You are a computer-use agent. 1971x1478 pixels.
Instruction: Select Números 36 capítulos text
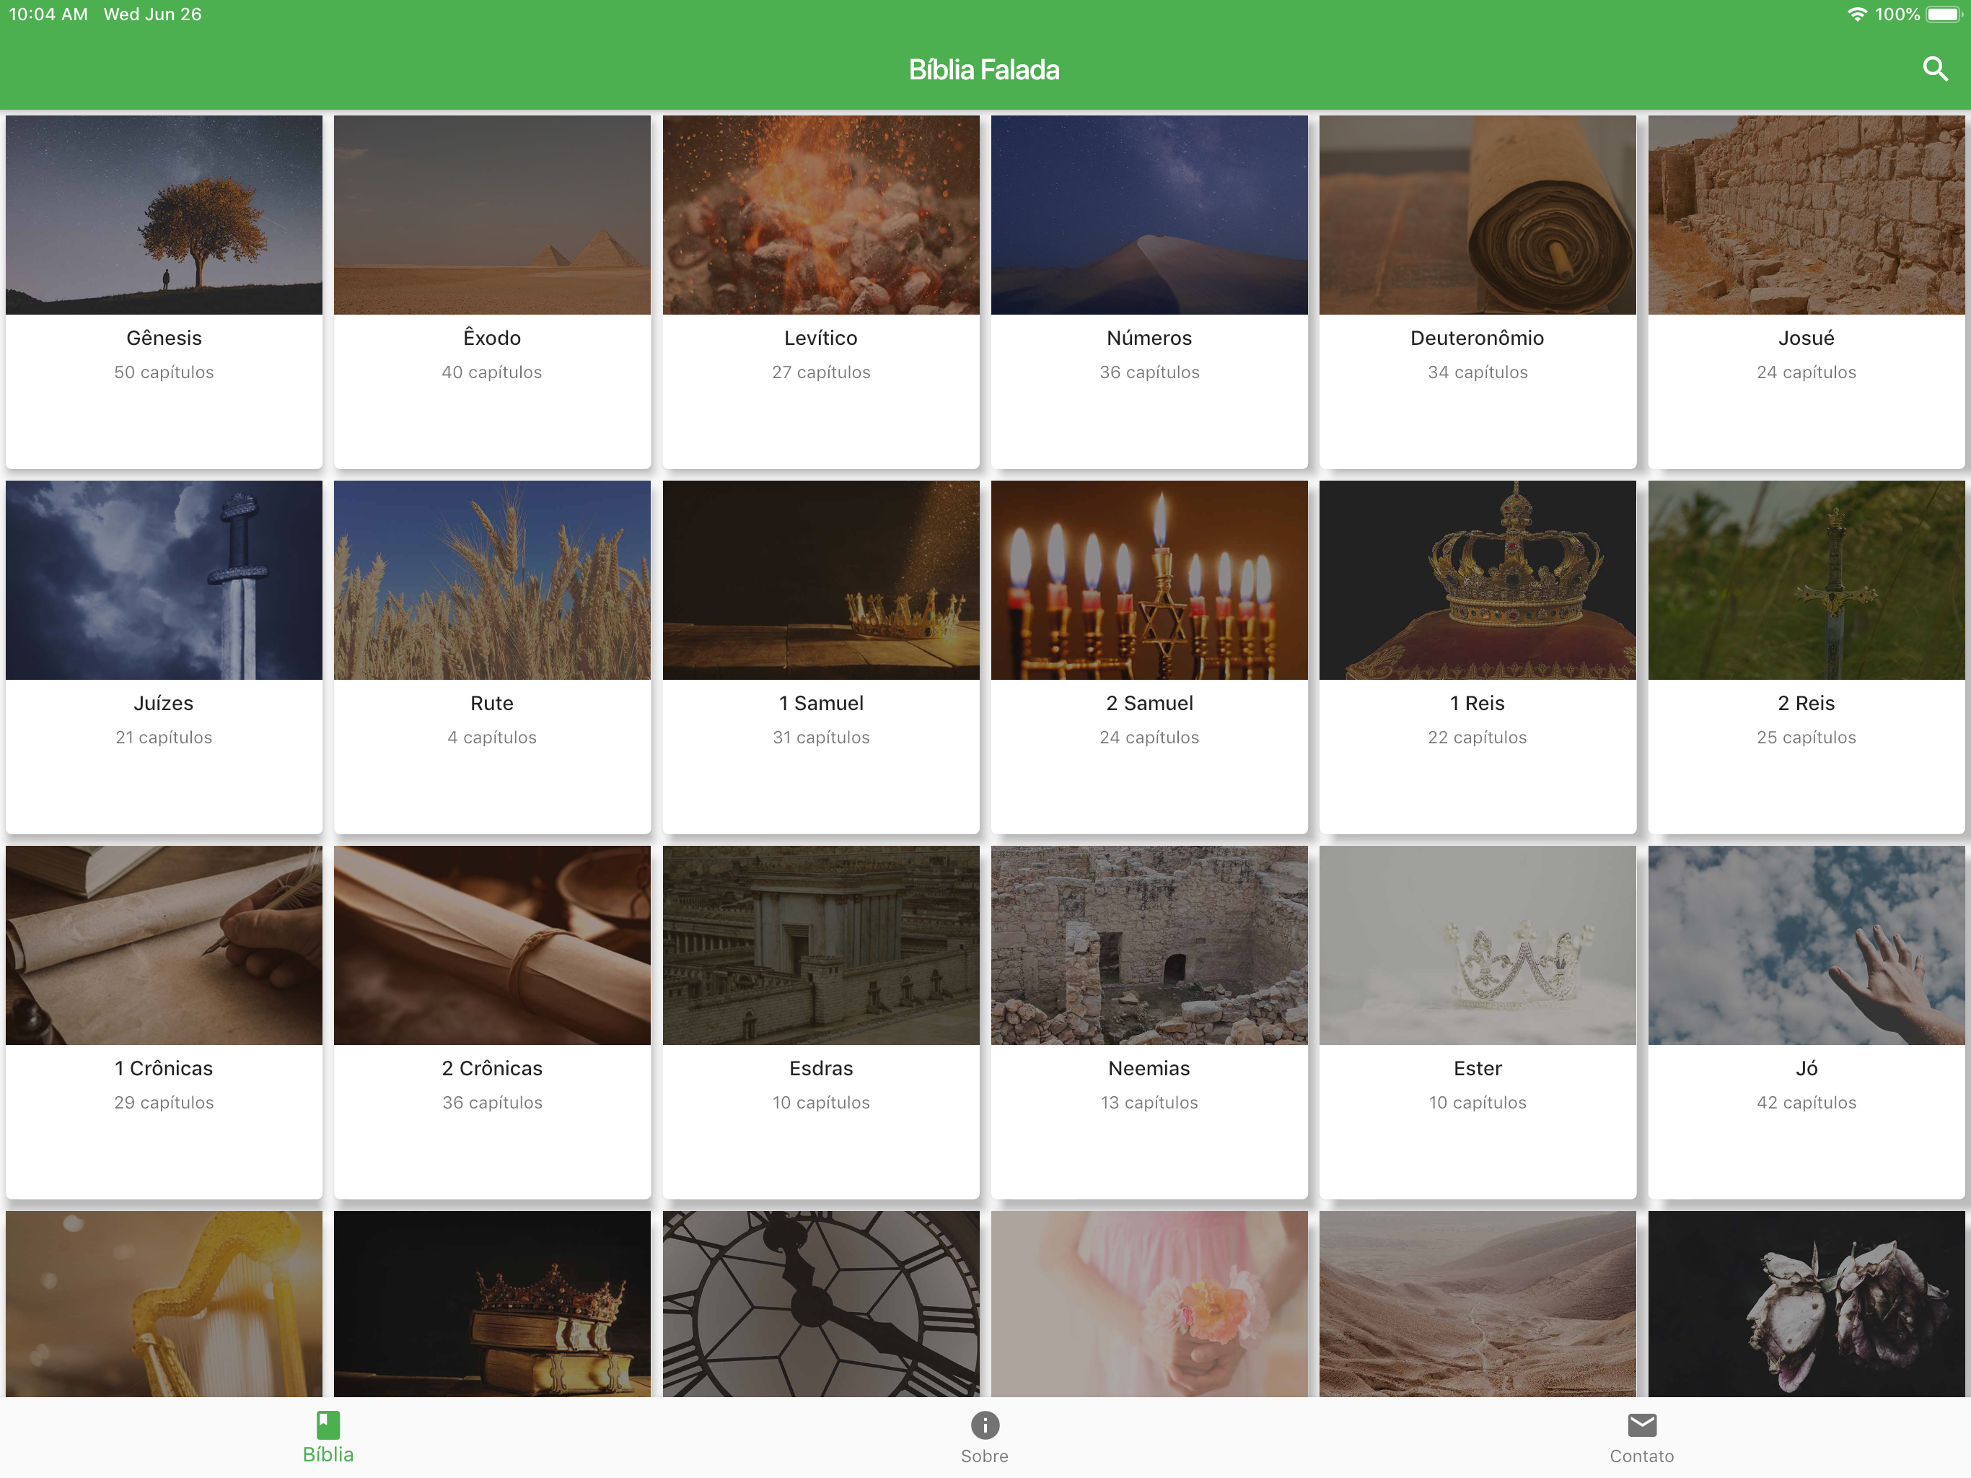(1149, 372)
